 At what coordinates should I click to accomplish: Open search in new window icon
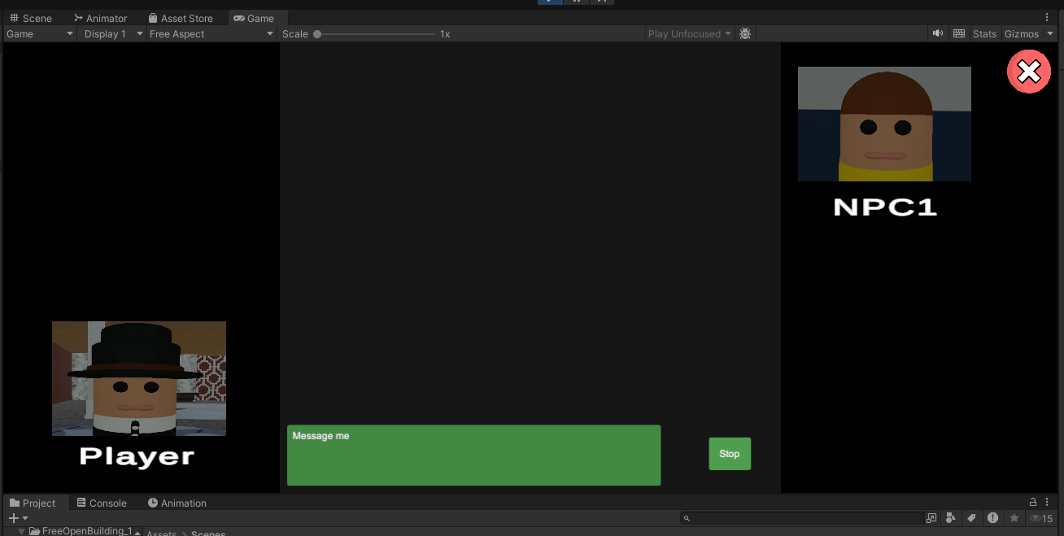pos(931,518)
